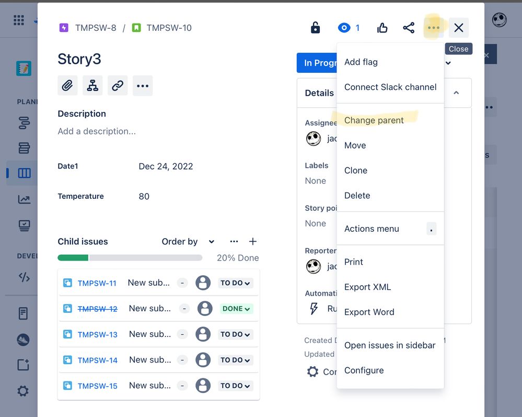Click the In Progress status button
The image size is (522, 417).
[317, 63]
